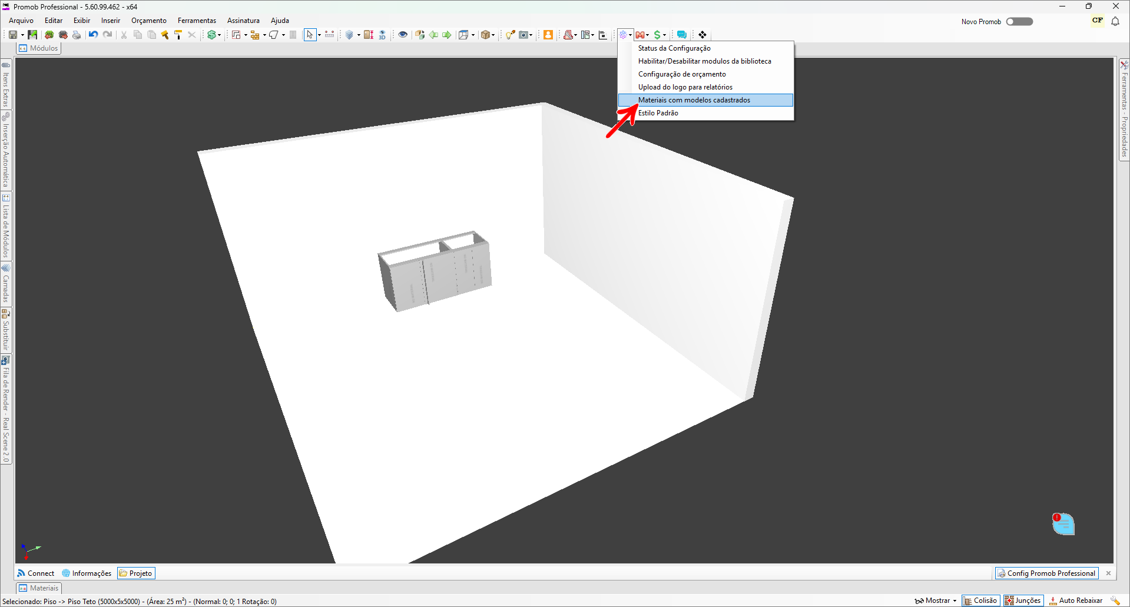Click the orange user profile icon

[x=548, y=35]
